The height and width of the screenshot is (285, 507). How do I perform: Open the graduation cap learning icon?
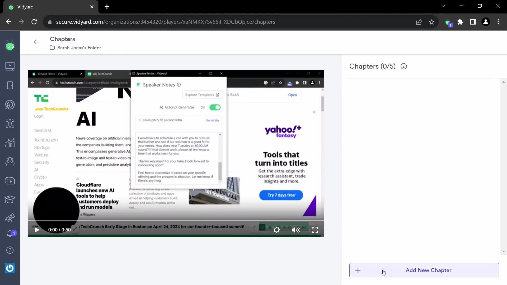[x=10, y=199]
